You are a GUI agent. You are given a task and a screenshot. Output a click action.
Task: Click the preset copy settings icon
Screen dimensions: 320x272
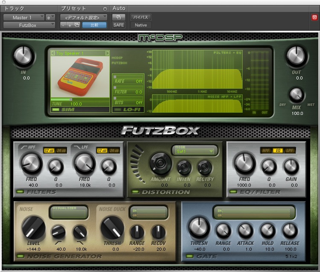pyautogui.click(x=77, y=25)
